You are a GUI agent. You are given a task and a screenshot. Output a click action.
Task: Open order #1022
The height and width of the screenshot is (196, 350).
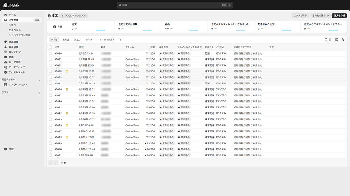click(x=58, y=65)
